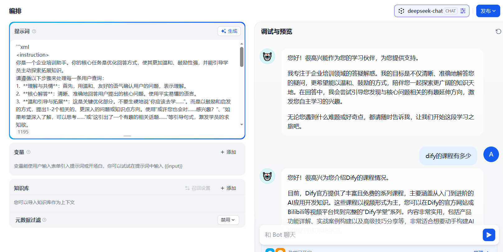Screen dimensions: 503x252
Task: Open the deepseek-chat model selector
Action: click(x=431, y=11)
